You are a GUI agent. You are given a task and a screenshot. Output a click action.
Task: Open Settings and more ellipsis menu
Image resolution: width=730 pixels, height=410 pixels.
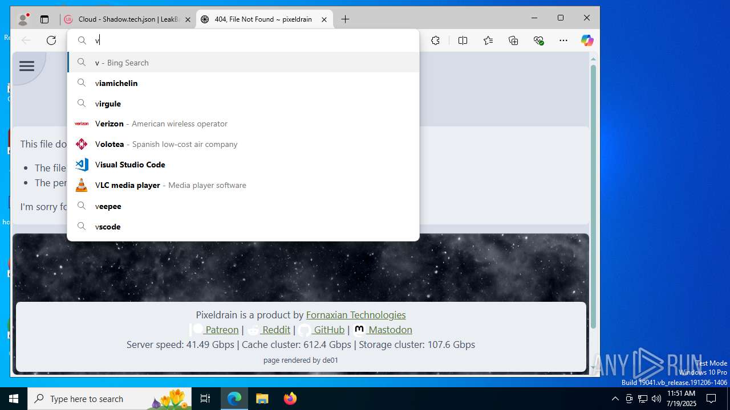pyautogui.click(x=563, y=40)
